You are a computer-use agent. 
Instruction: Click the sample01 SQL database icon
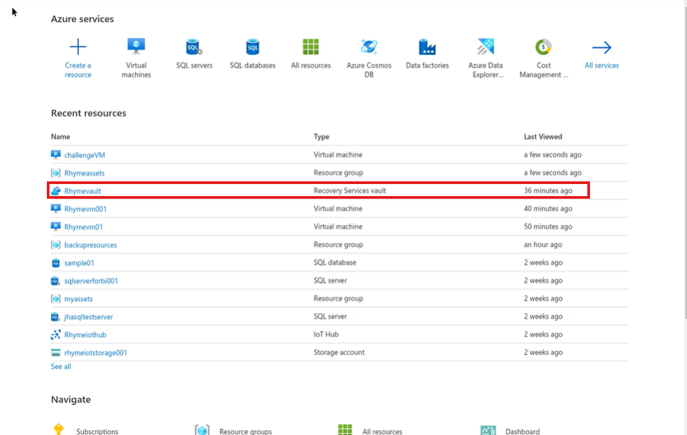[56, 262]
